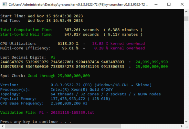Viewport: 189px width, 129px height.
Task: Click the horizontal scrollbar thumb
Action: [x=63, y=126]
